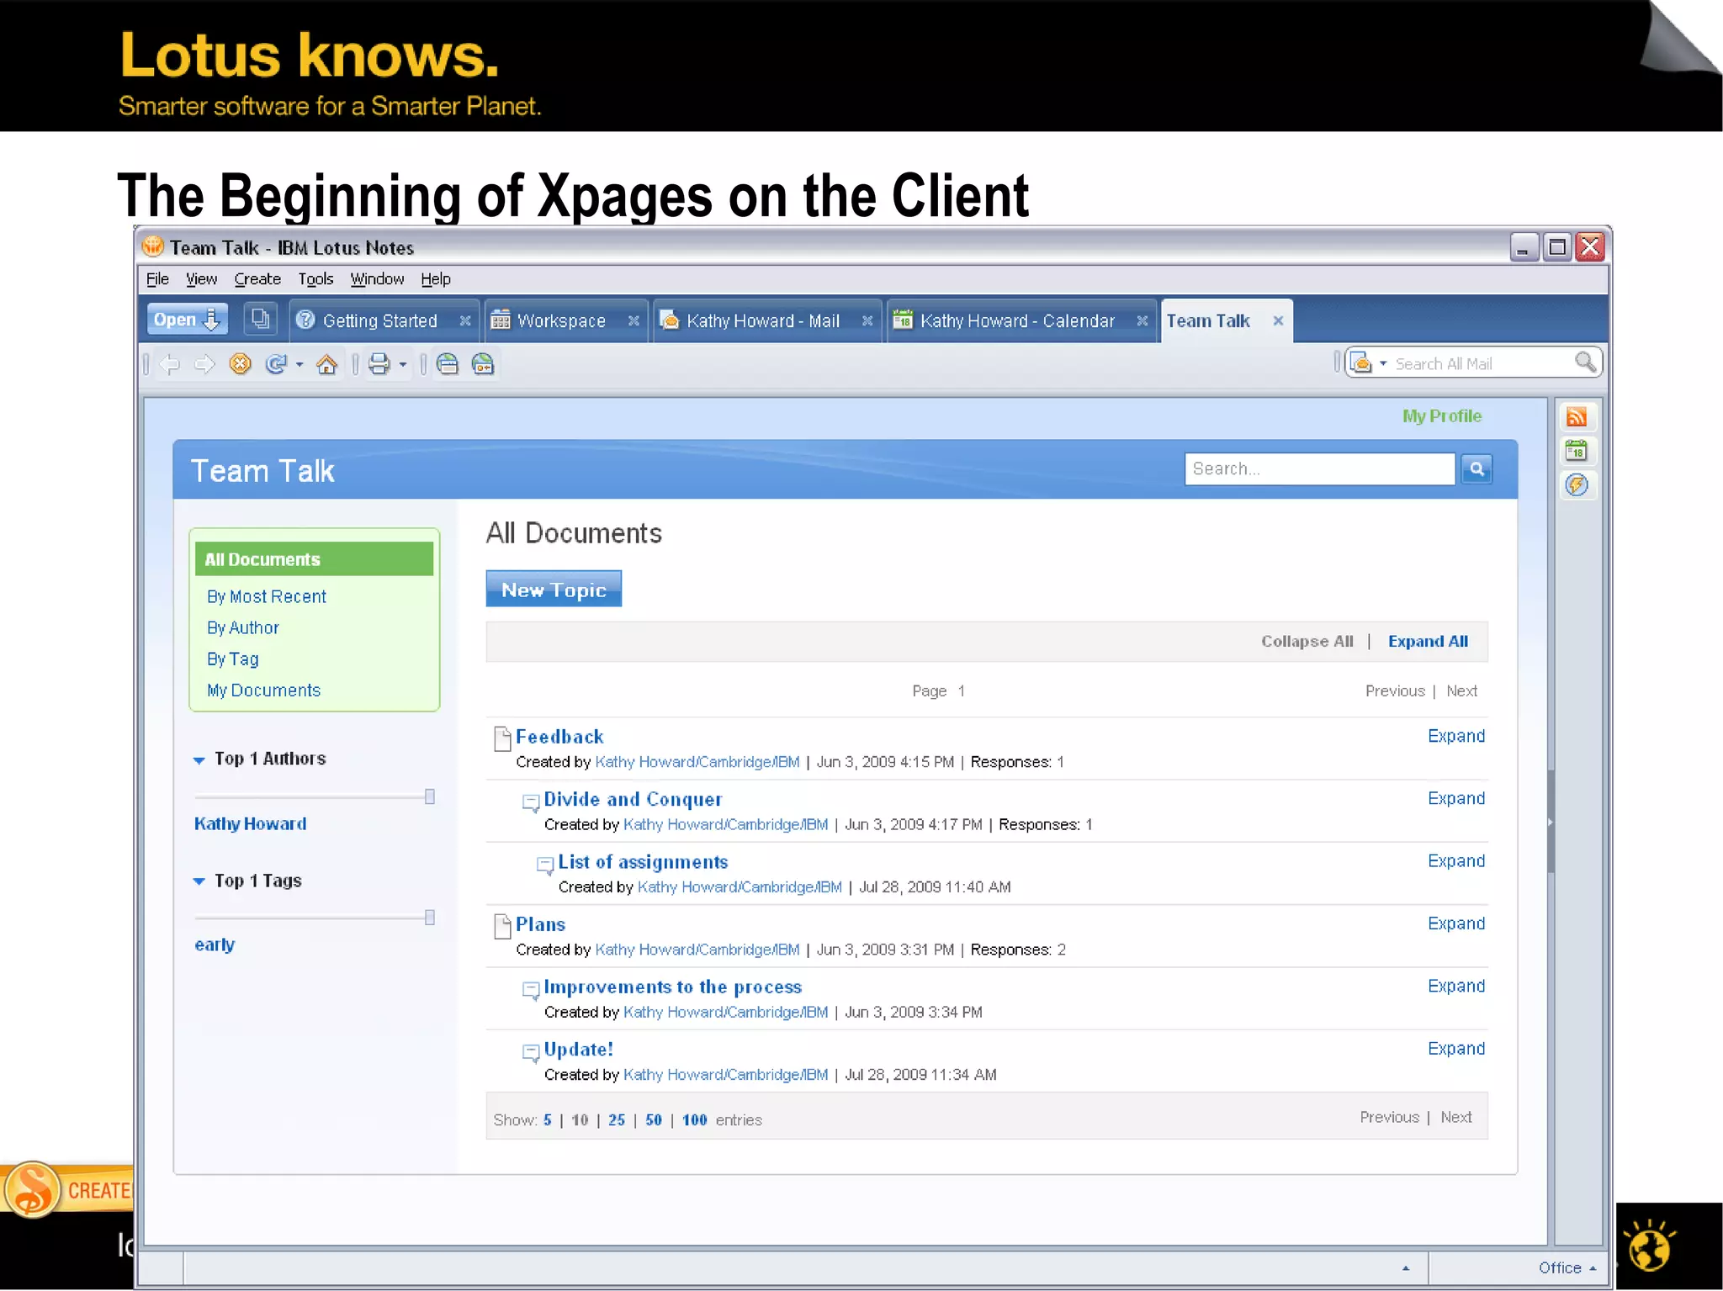Open the Office location dropdown in status bar
Screen dimensions: 1723x1291
1567,1268
